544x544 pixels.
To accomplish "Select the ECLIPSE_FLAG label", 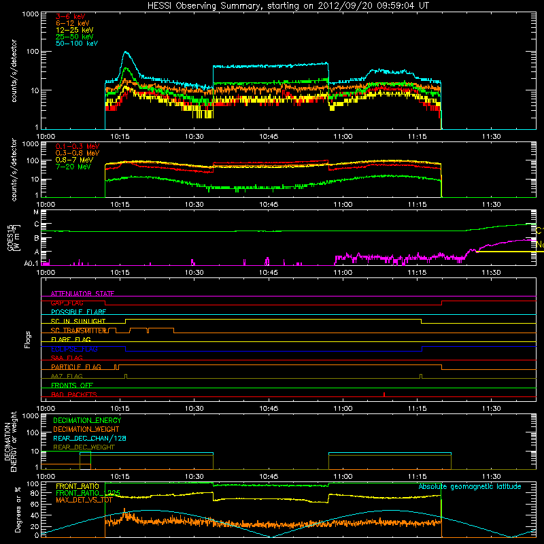I will click(x=74, y=349).
